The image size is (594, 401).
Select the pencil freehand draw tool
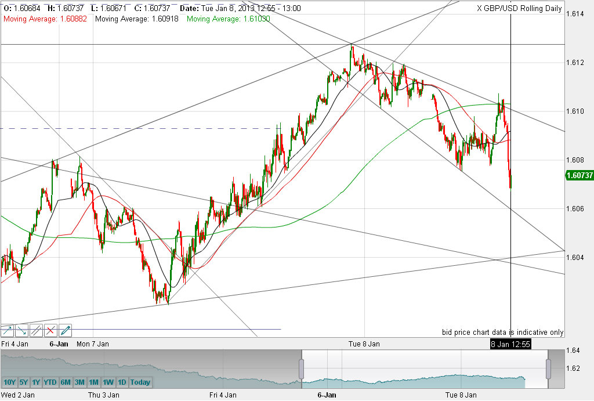pos(65,331)
